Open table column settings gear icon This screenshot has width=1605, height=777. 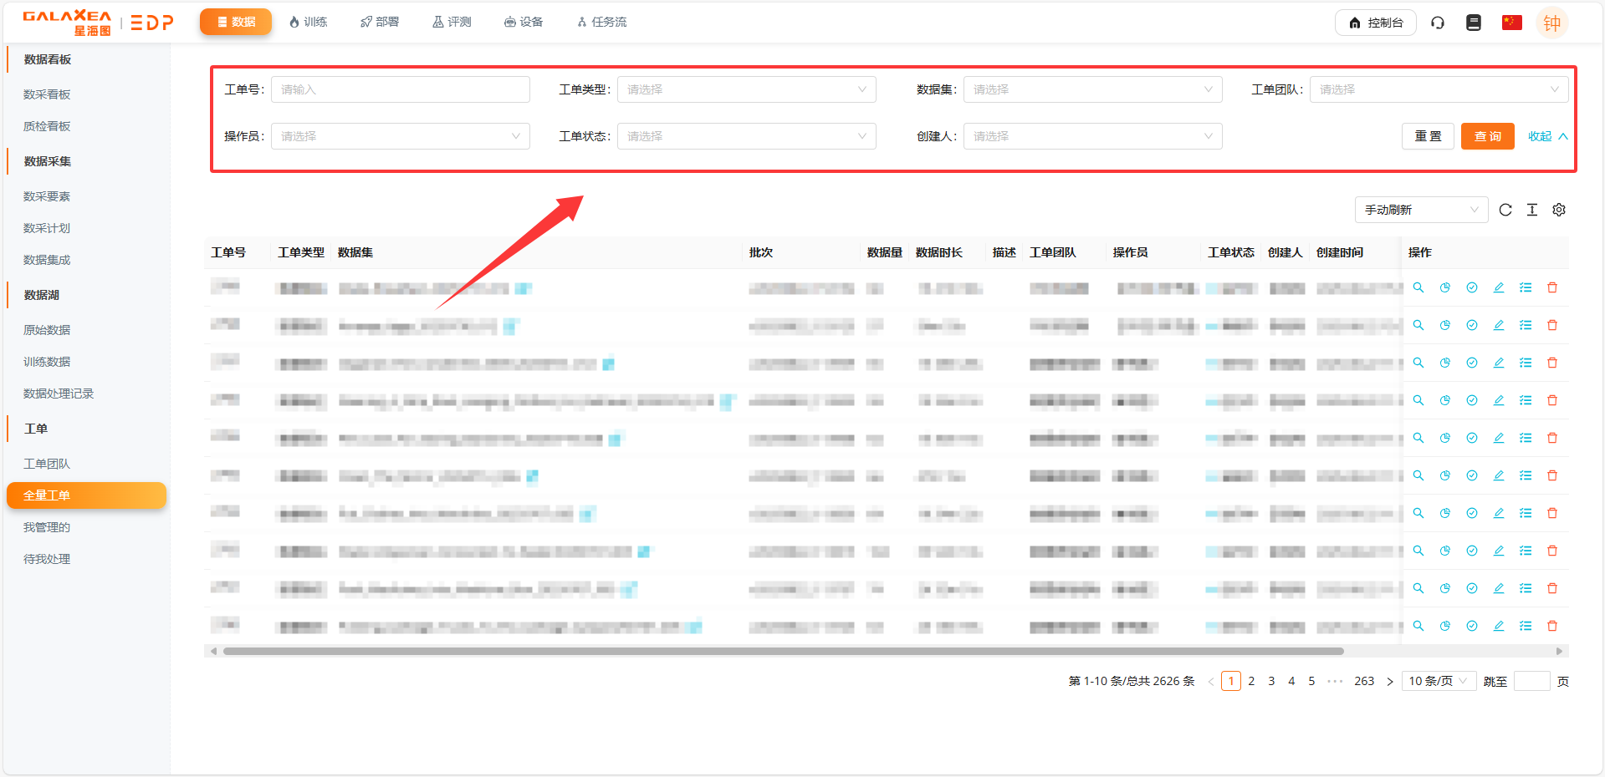tap(1559, 210)
